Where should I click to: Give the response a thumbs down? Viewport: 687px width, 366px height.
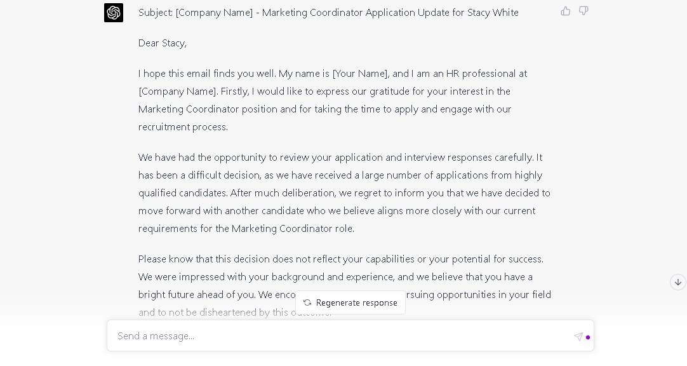[584, 11]
